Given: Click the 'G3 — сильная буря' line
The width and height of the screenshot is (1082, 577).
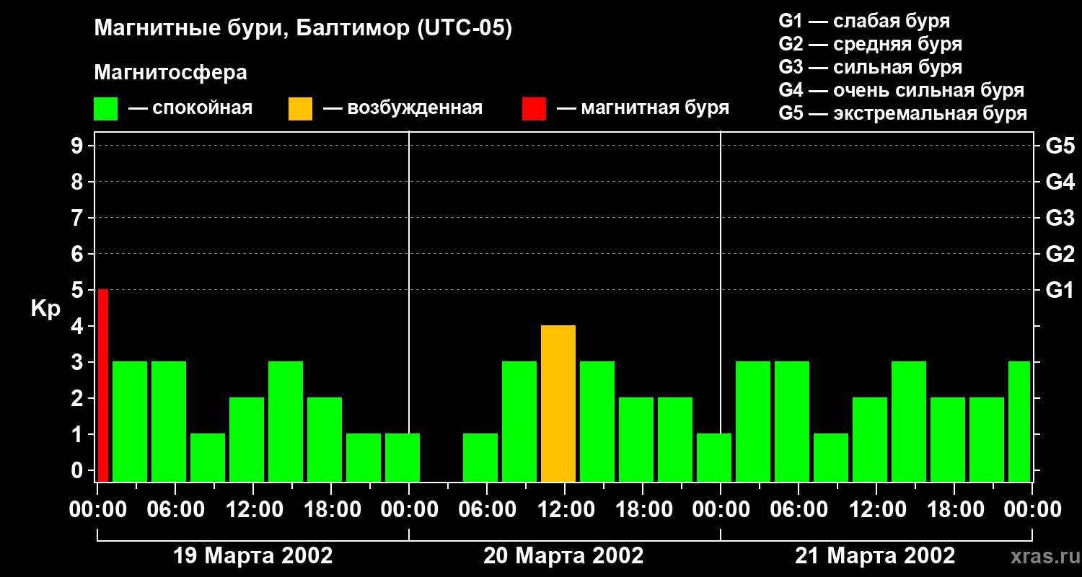Looking at the screenshot, I should tap(870, 67).
